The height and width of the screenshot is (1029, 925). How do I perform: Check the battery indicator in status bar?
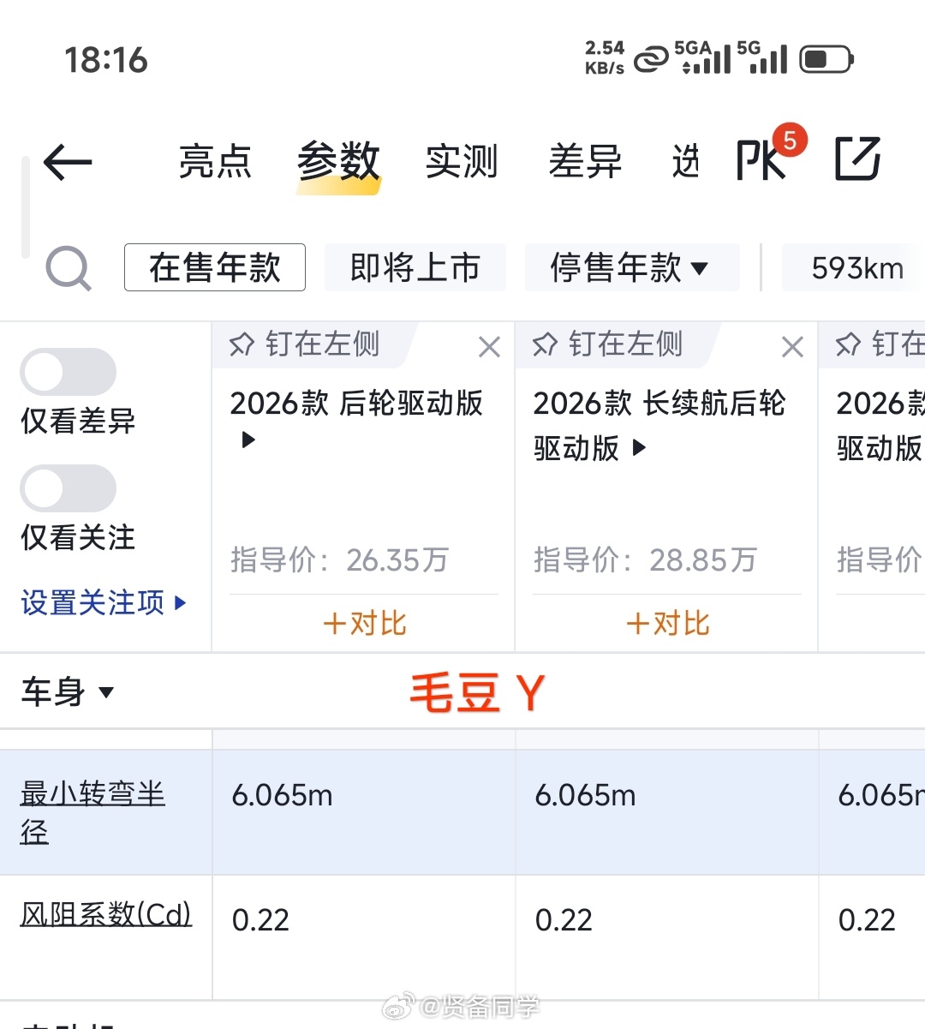827,59
